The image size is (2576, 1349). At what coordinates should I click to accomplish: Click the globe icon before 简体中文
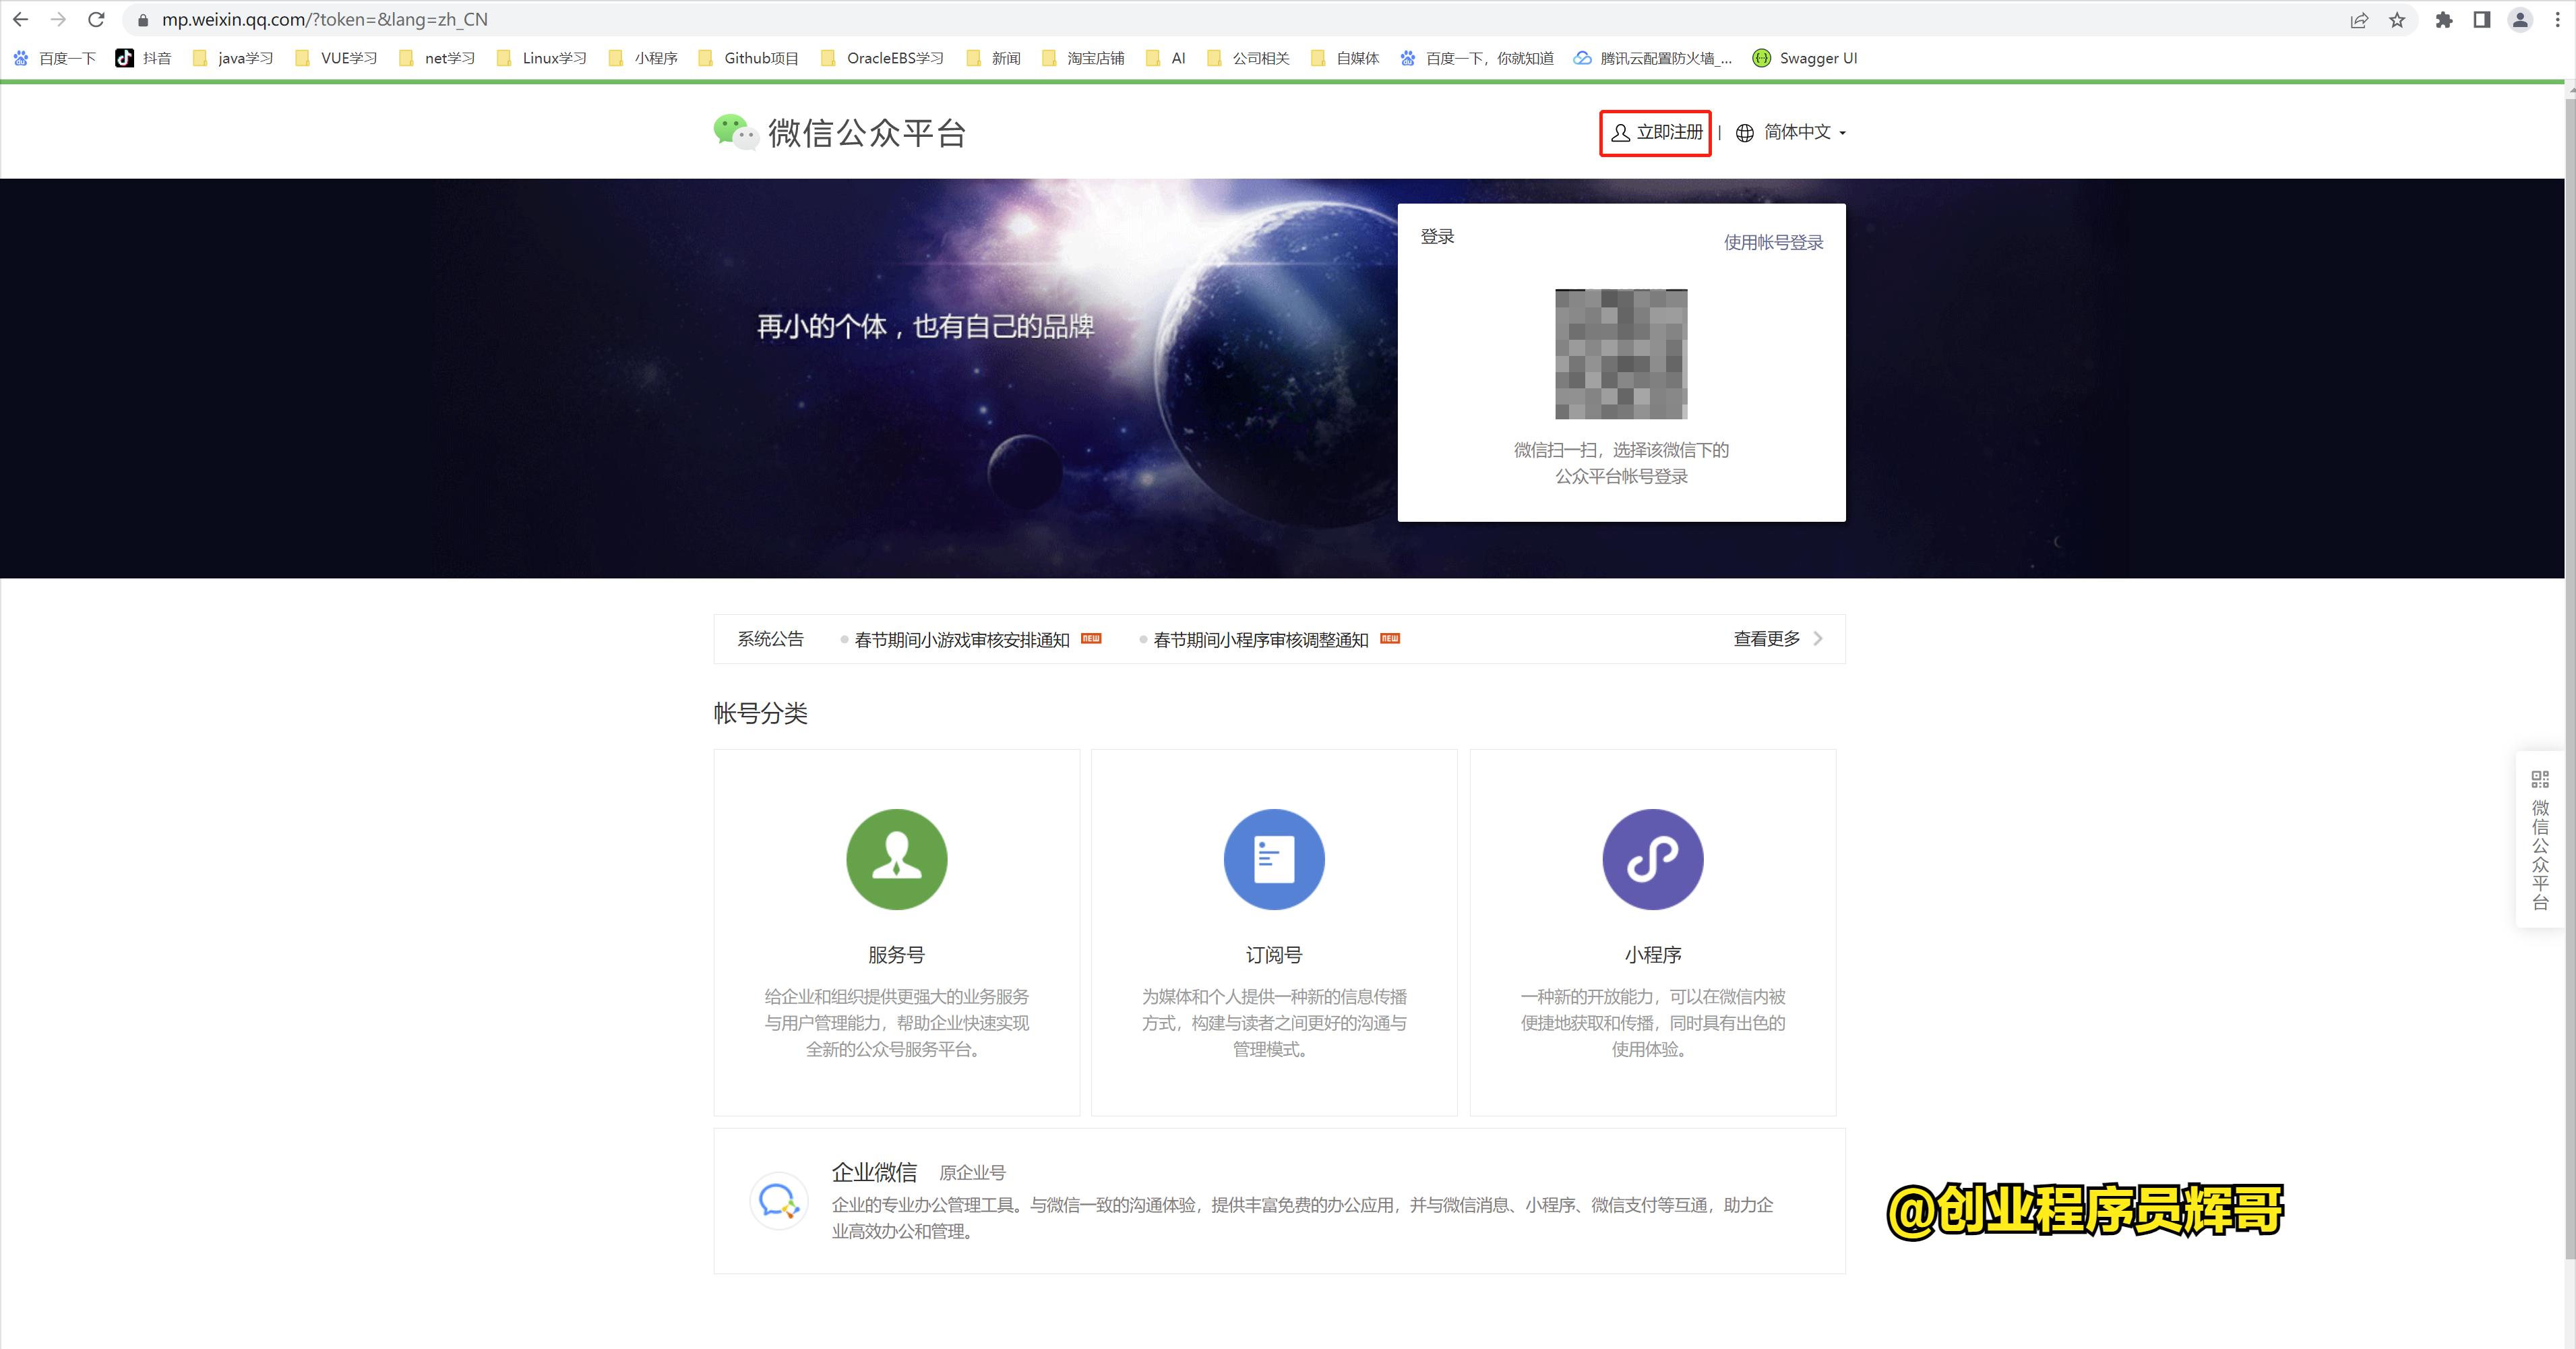pos(1745,132)
